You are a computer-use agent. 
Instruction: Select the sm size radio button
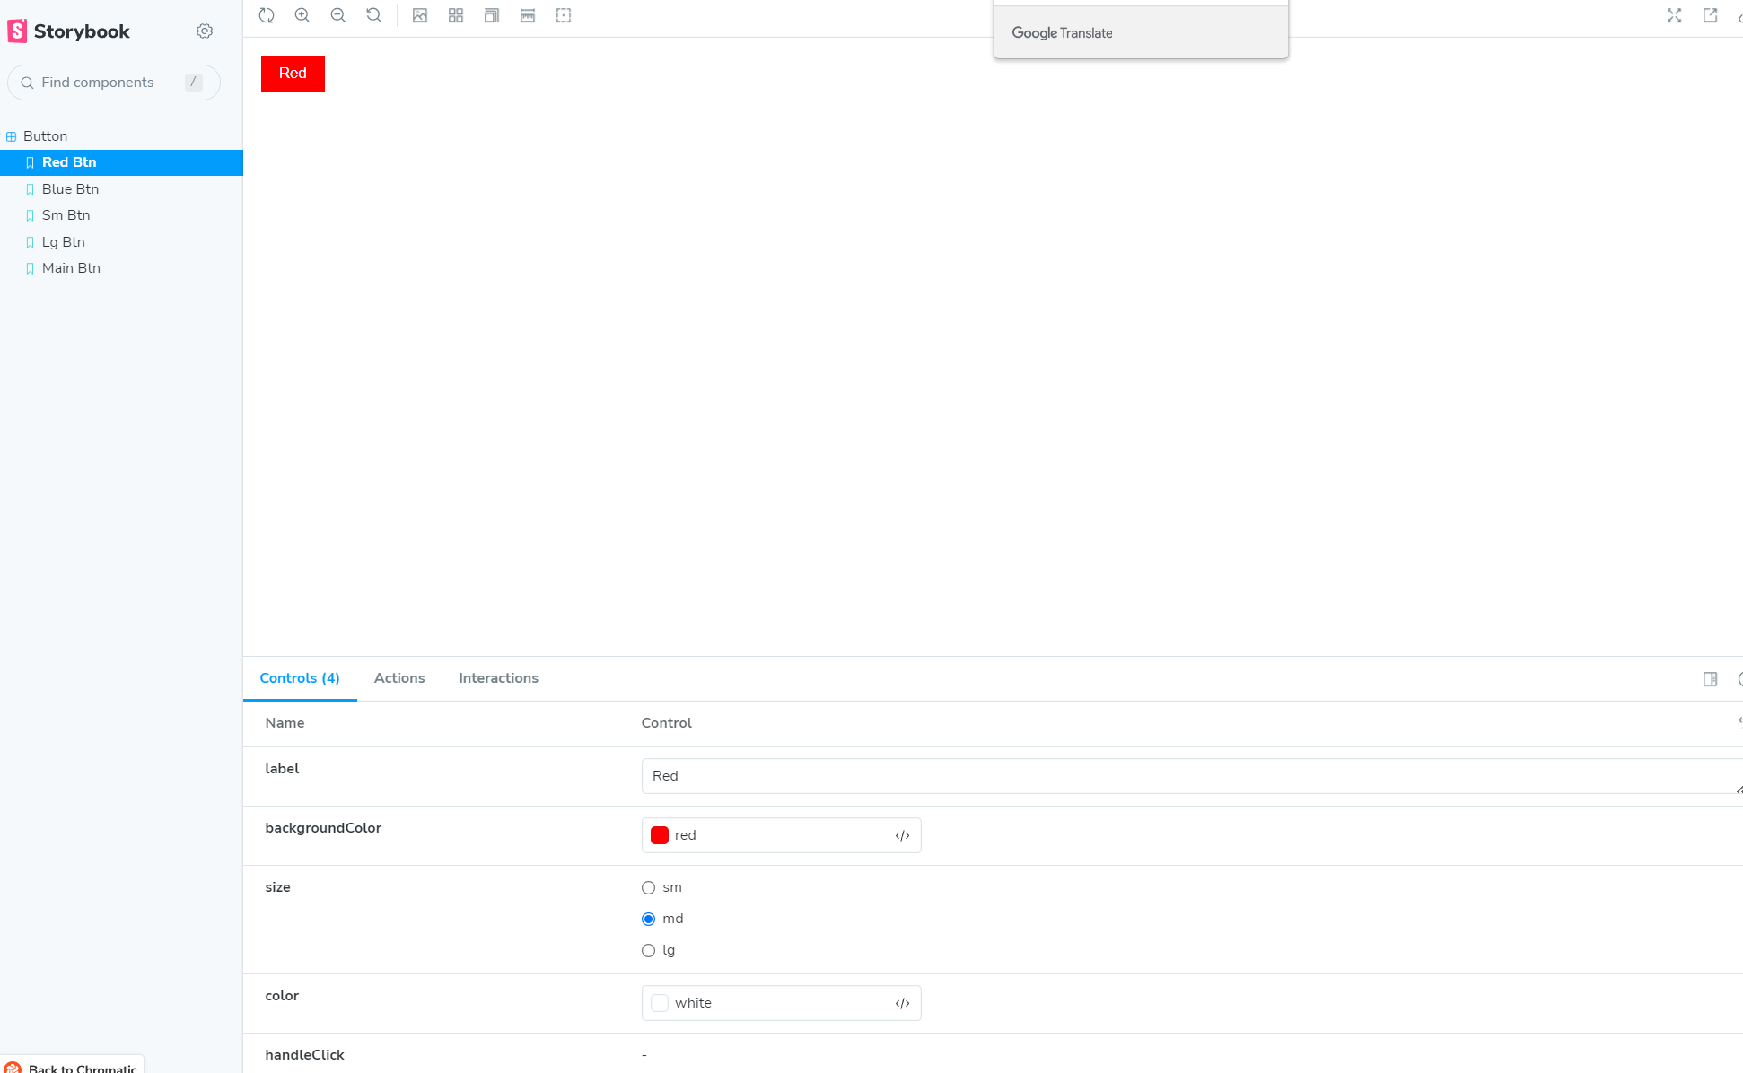tap(648, 887)
